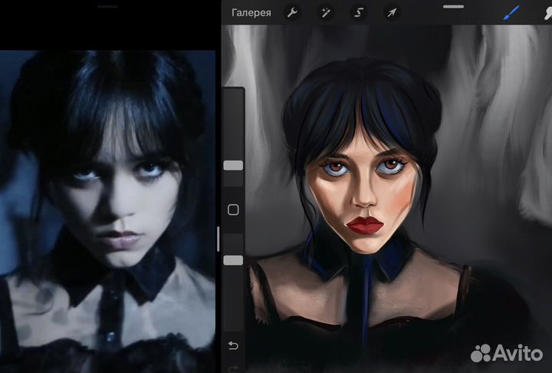Tap the red lips on painted canvas
Image resolution: width=552 pixels, height=373 pixels.
pyautogui.click(x=366, y=224)
